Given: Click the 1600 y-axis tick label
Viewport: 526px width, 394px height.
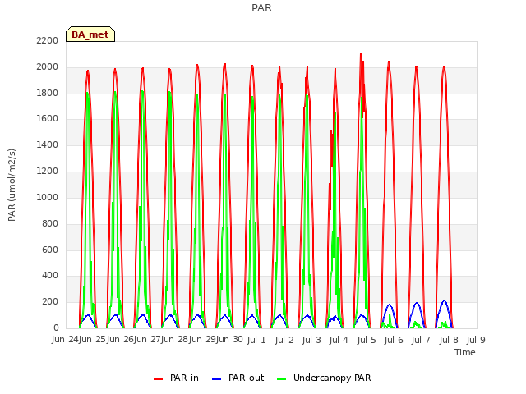Looking at the screenshot, I should [48, 118].
